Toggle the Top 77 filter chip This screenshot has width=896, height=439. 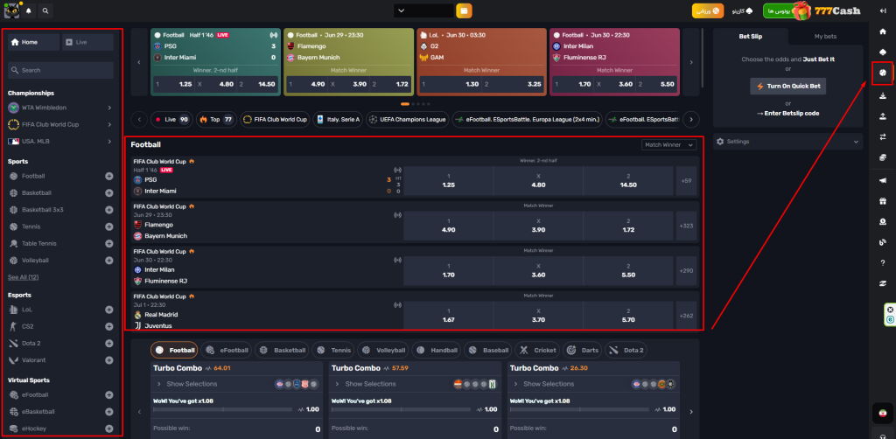pos(216,120)
